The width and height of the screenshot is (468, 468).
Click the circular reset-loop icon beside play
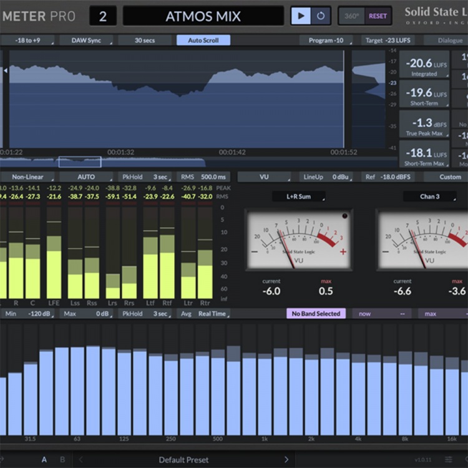point(321,16)
